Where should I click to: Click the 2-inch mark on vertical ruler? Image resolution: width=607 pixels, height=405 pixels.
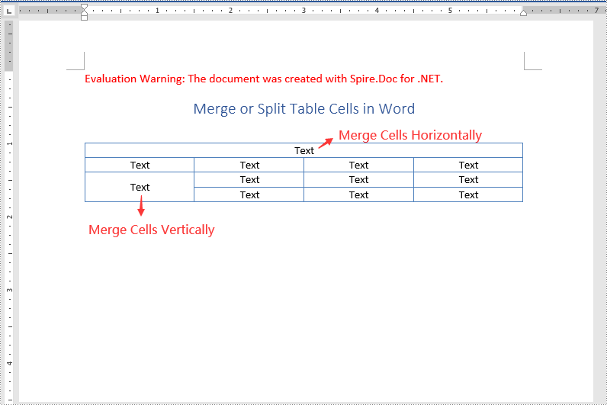pos(10,217)
